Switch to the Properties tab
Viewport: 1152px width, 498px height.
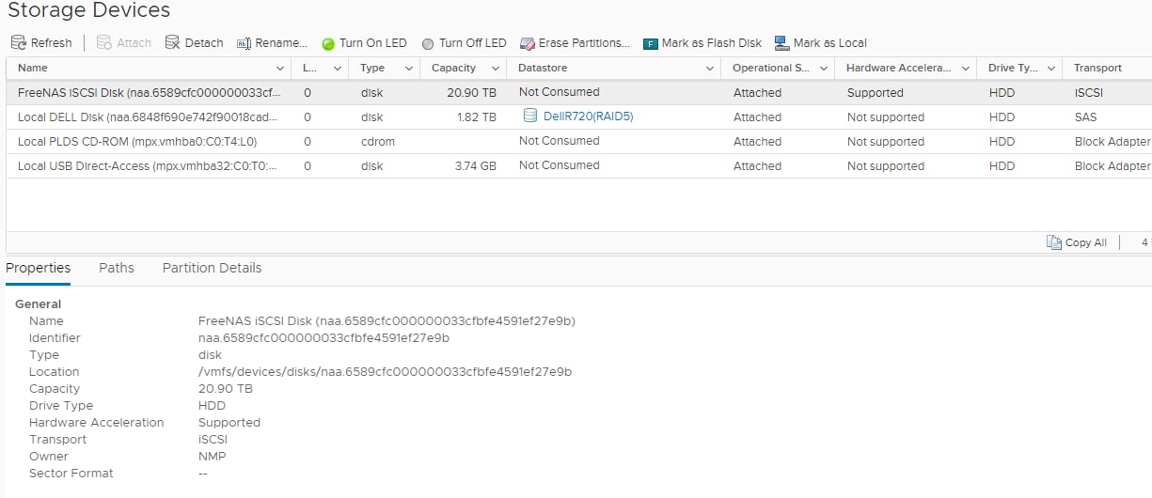pyautogui.click(x=38, y=268)
